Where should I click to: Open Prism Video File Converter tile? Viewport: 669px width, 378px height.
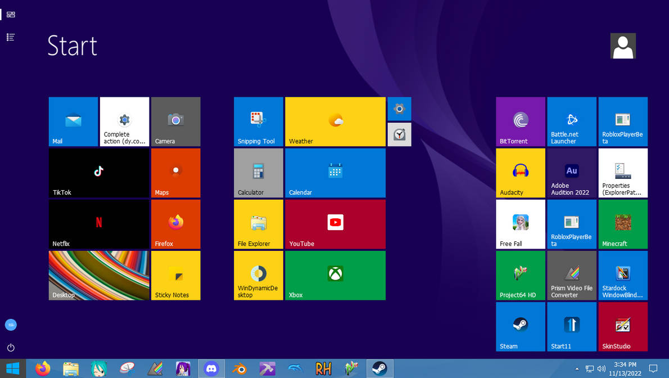point(572,276)
